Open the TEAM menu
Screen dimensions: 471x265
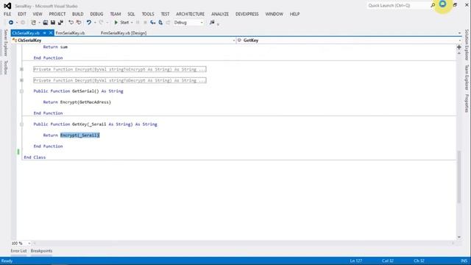coord(116,14)
